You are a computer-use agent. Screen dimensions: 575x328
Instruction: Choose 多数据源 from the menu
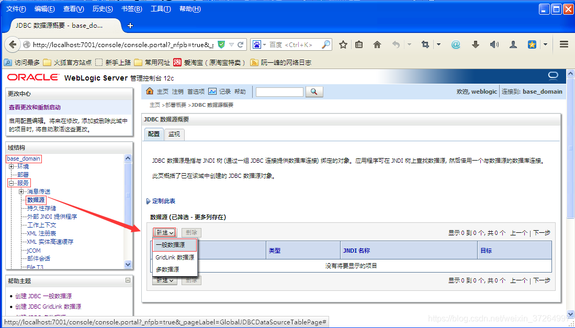coord(175,269)
